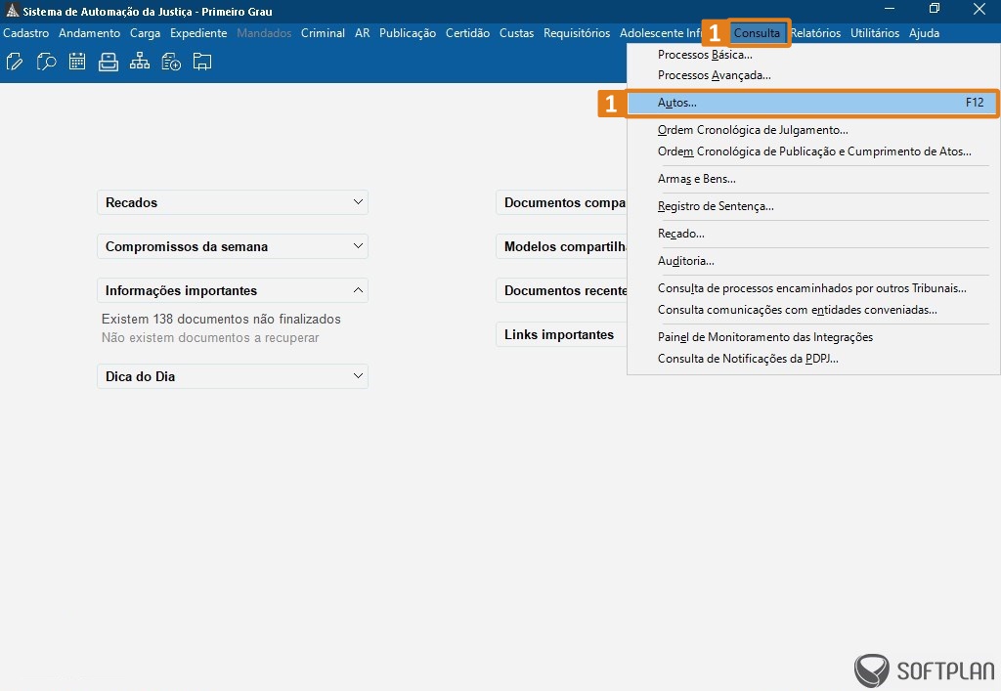Select Consulta de processos encaminhados por outros Tribunais
Image resolution: width=1001 pixels, height=691 pixels.
coord(812,288)
